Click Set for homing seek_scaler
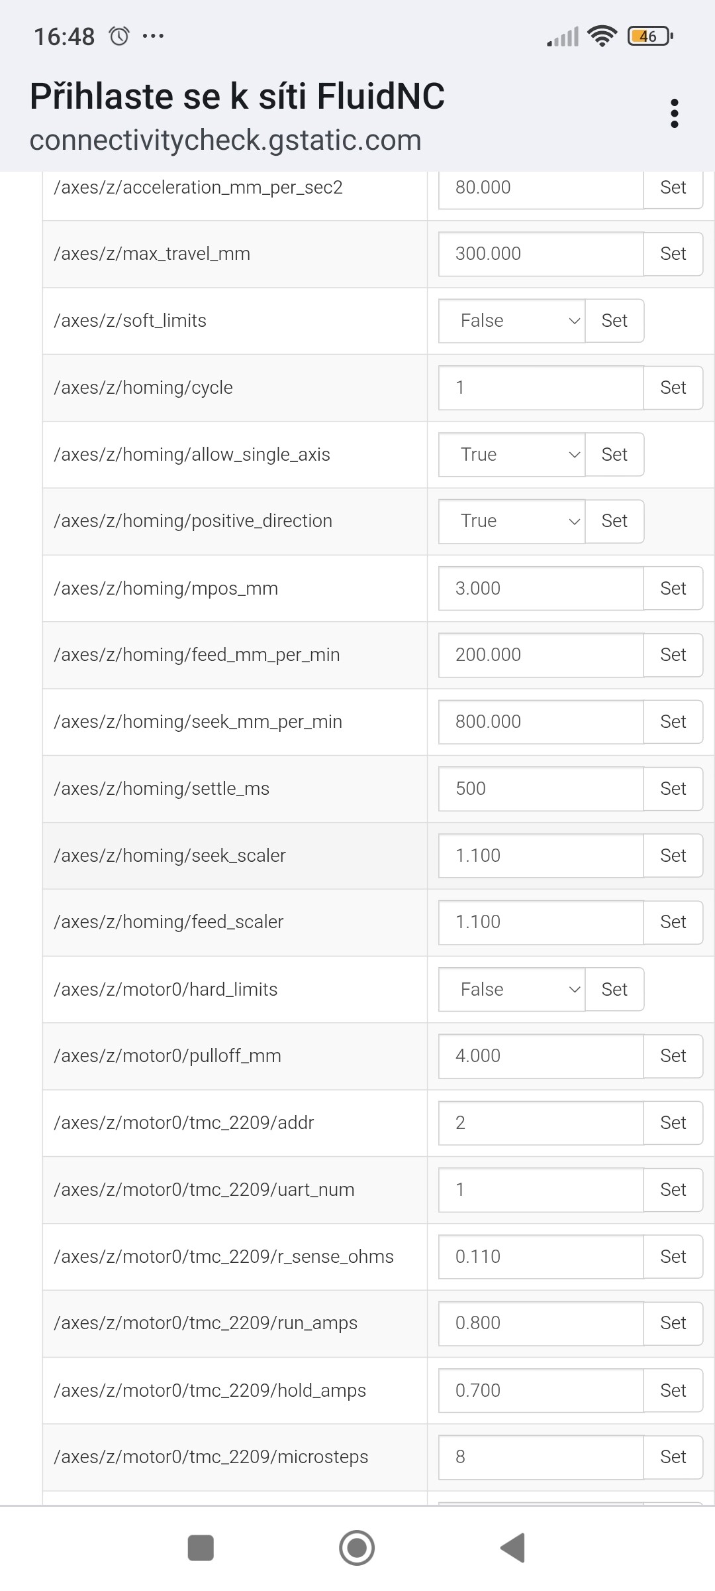The image size is (715, 1591). coord(673,855)
